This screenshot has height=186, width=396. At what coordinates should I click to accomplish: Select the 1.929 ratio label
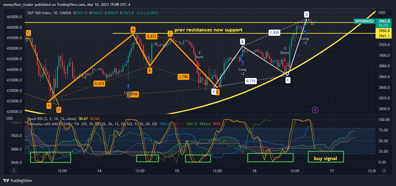[x=274, y=32]
